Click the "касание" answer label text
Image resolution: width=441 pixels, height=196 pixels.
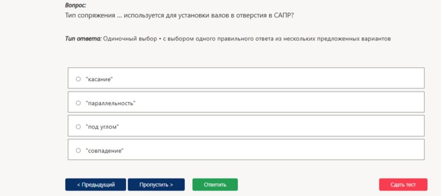(99, 79)
